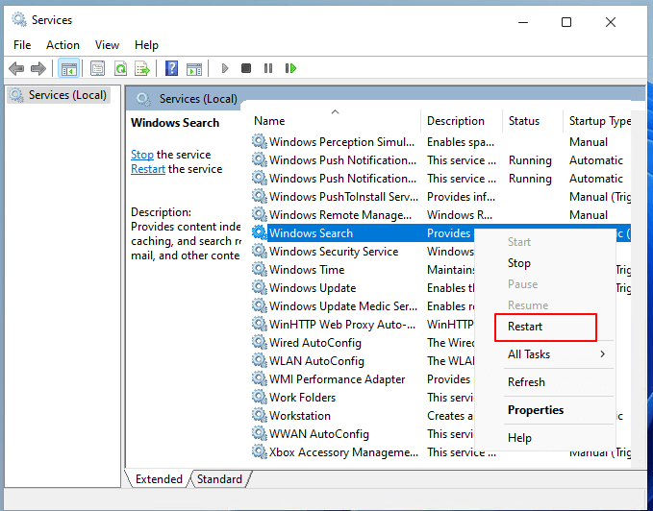
Task: Select Stop from the context menu
Action: pyautogui.click(x=519, y=263)
